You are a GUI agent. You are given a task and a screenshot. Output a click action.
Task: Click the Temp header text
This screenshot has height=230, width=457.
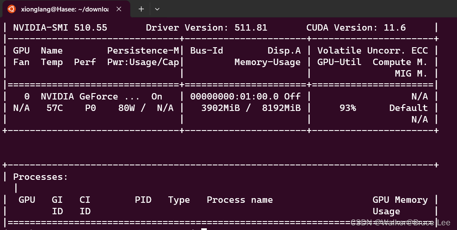pyautogui.click(x=52, y=62)
